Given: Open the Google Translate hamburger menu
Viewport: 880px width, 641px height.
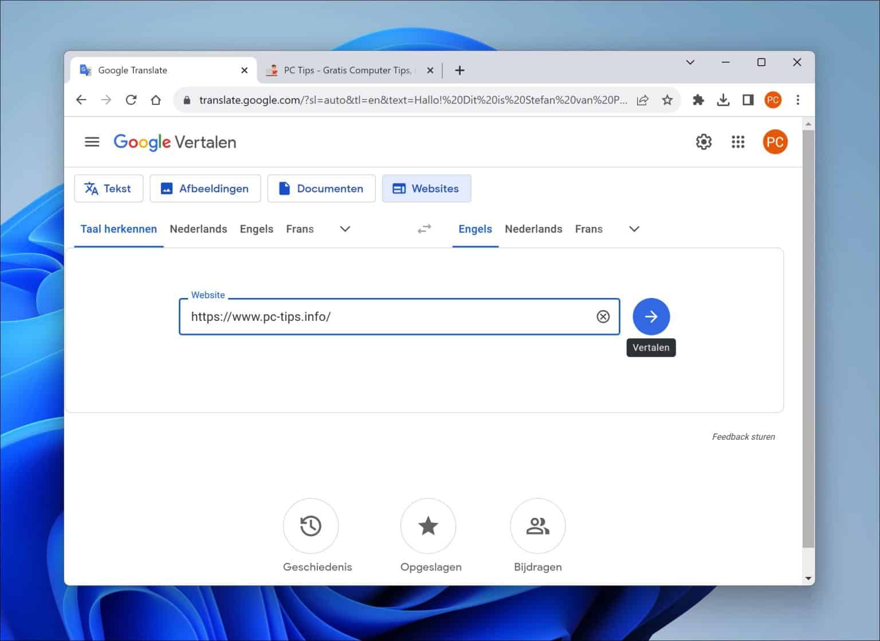Looking at the screenshot, I should click(92, 142).
